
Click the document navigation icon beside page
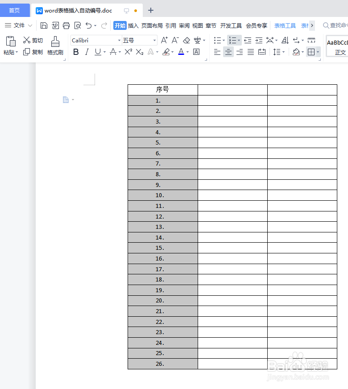(x=66, y=100)
